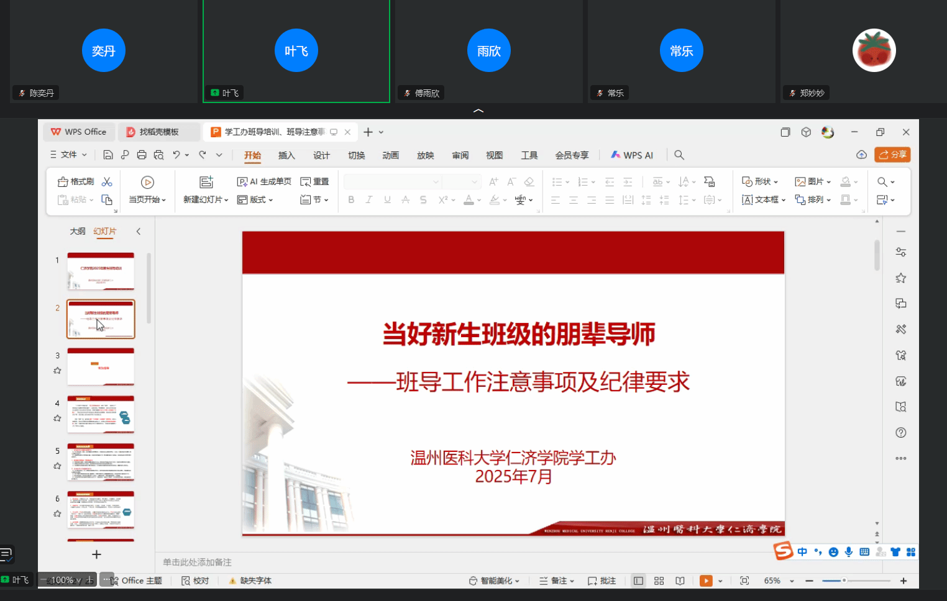Switch to slide sorter grid view
Screen dimensions: 947x601
pyautogui.click(x=659, y=581)
